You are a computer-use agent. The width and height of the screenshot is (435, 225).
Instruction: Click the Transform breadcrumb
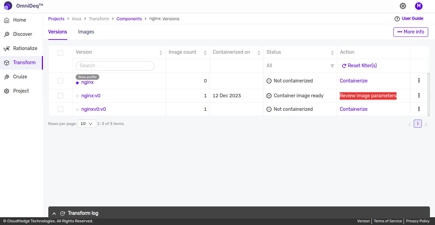99,19
